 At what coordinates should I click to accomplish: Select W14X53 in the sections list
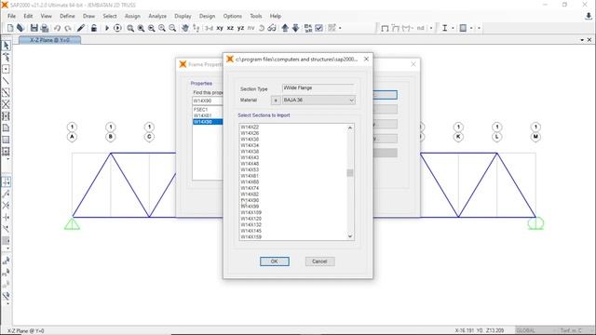coord(250,169)
